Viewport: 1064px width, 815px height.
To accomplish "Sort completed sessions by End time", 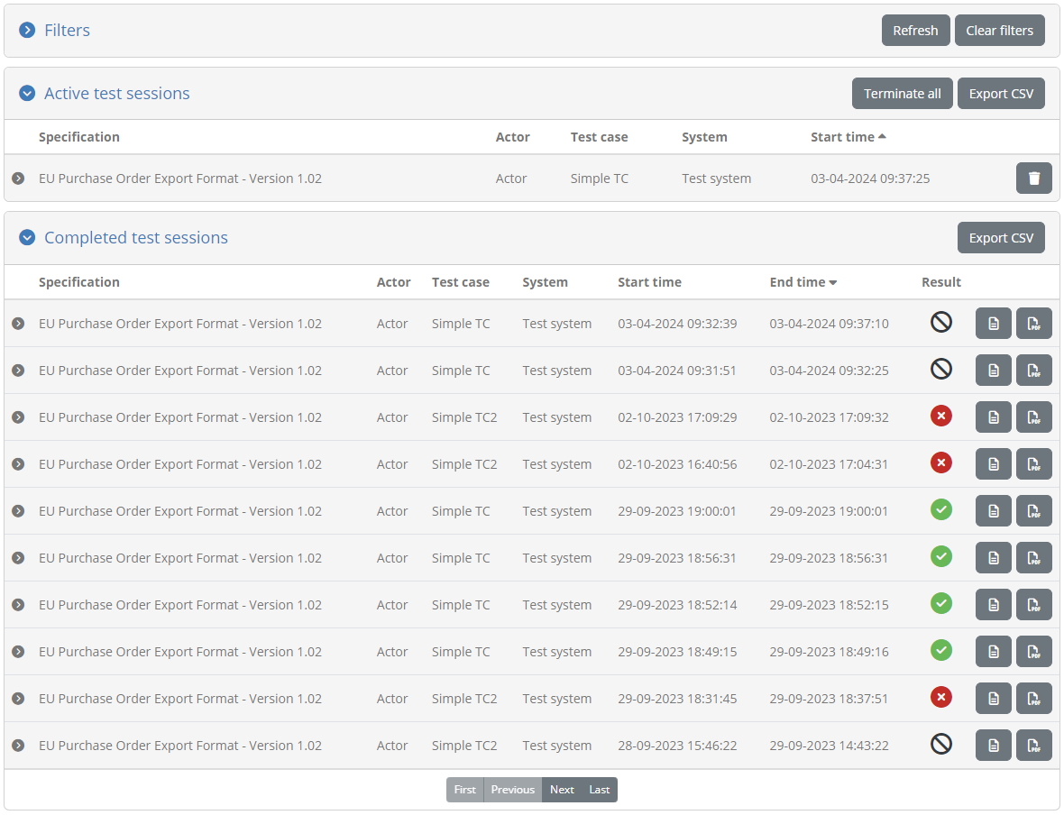I will click(803, 282).
